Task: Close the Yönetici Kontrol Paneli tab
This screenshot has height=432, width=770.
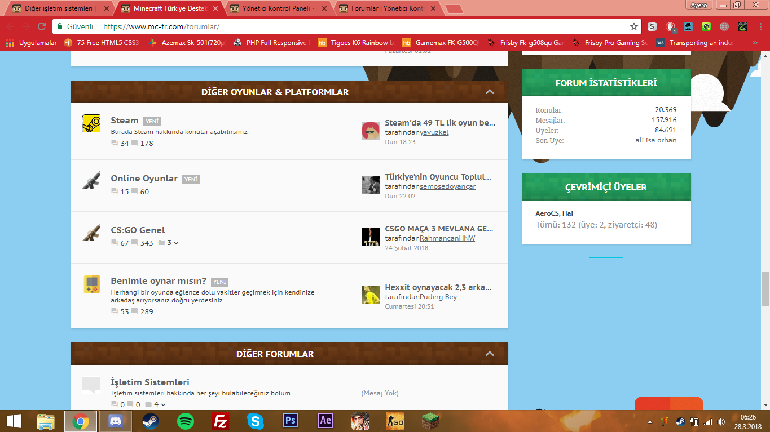Action: [x=324, y=9]
